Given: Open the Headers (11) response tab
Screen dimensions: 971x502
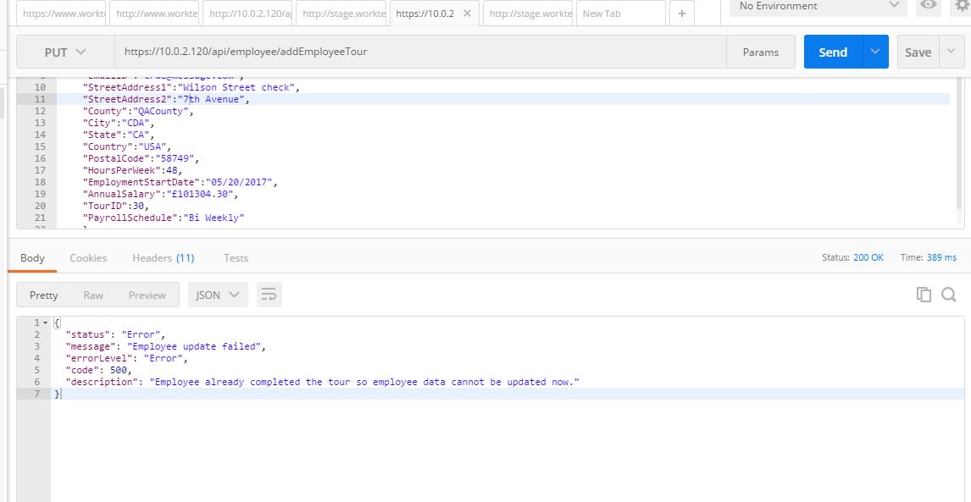Looking at the screenshot, I should (x=163, y=257).
